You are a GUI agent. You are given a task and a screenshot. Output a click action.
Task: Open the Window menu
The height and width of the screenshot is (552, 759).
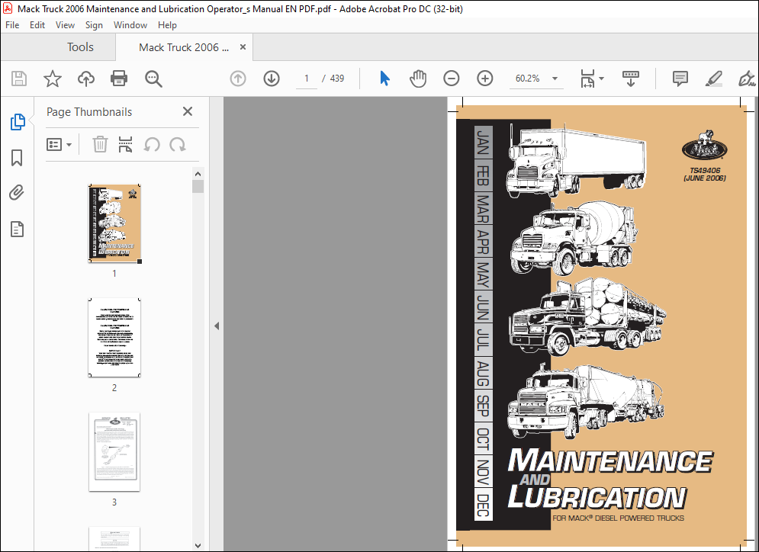(x=130, y=25)
